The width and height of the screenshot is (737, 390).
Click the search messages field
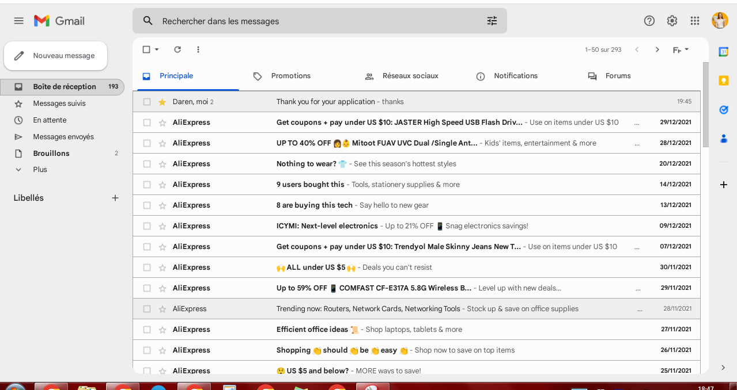click(320, 21)
